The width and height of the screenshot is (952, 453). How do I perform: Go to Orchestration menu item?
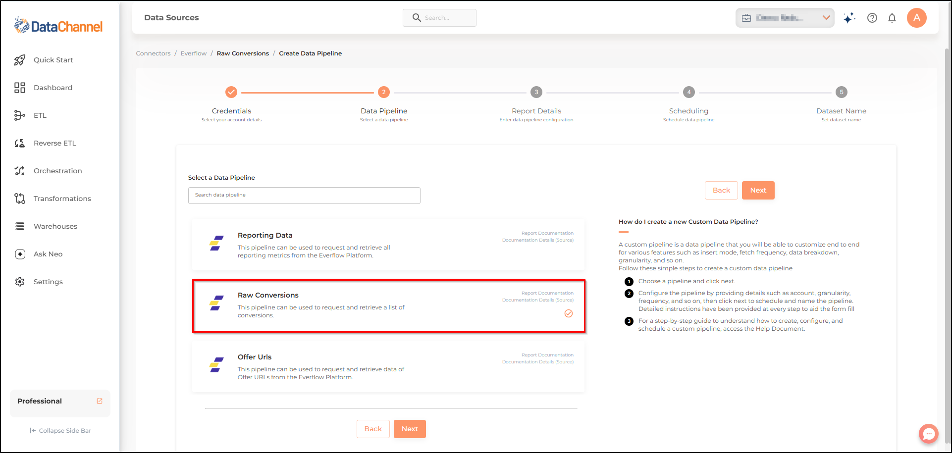[58, 171]
